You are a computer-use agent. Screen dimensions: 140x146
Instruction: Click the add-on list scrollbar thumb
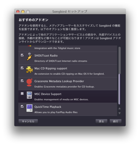click(x=120, y=89)
